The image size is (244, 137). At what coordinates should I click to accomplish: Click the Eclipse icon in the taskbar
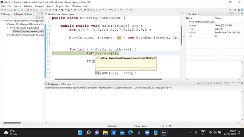(164, 133)
